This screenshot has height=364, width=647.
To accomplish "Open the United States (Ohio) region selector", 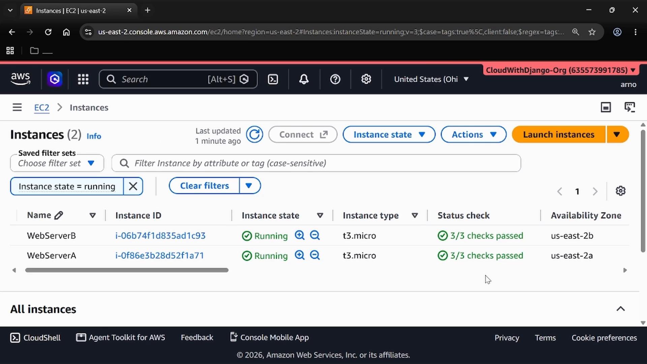I will click(431, 79).
